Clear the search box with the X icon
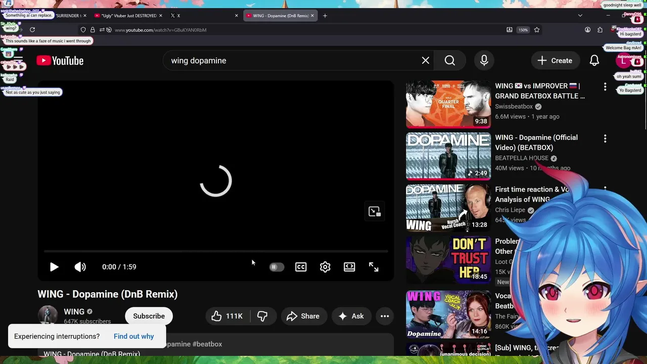Screen dimensions: 647x364 (426, 61)
